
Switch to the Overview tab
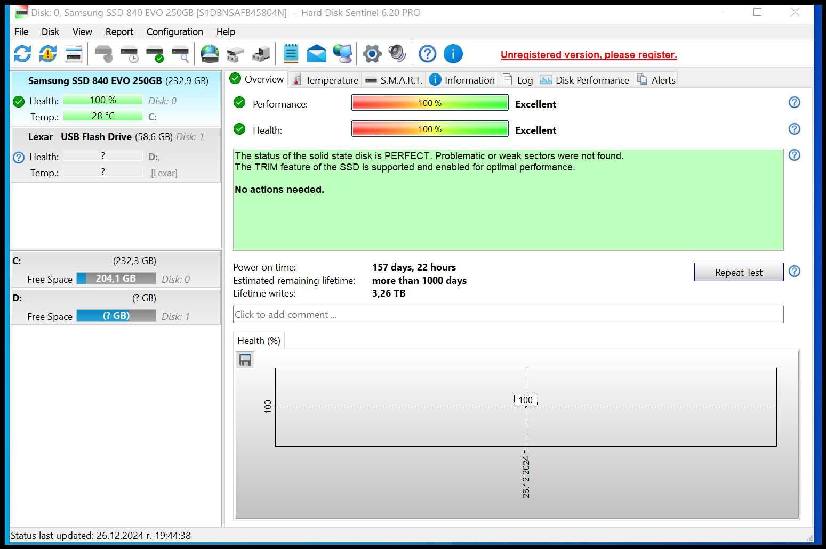click(257, 79)
